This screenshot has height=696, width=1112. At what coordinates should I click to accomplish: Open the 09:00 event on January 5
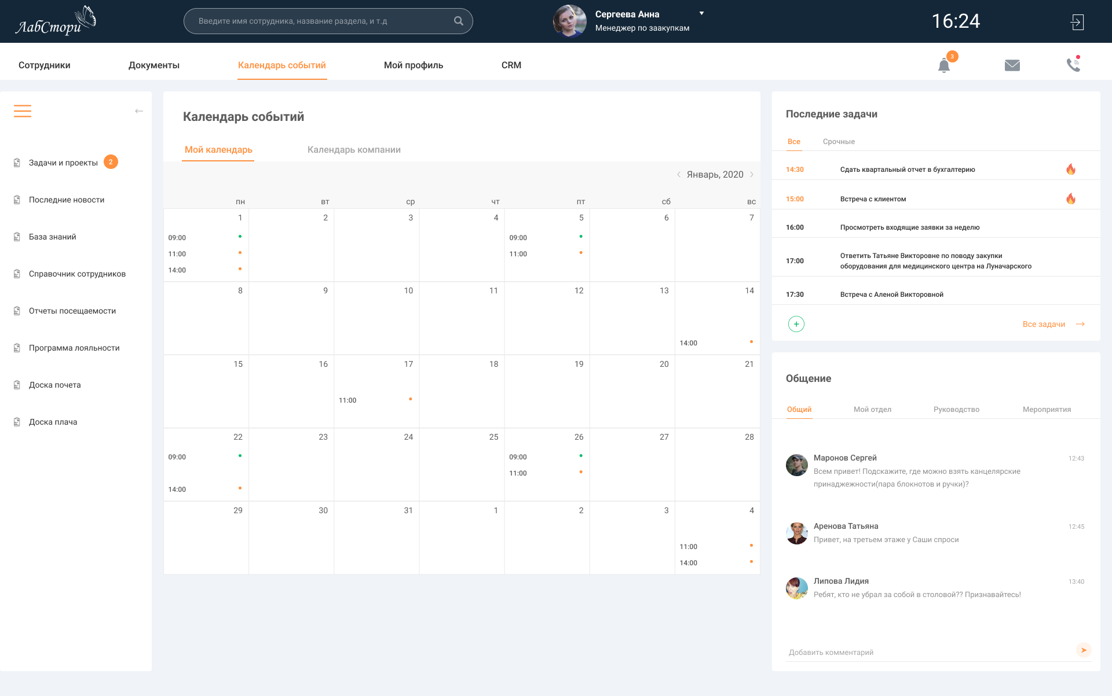coord(546,238)
